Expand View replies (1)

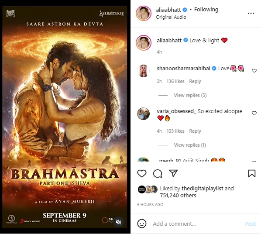190,145
